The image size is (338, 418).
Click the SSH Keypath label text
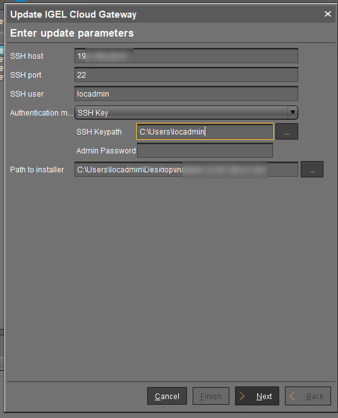99,132
